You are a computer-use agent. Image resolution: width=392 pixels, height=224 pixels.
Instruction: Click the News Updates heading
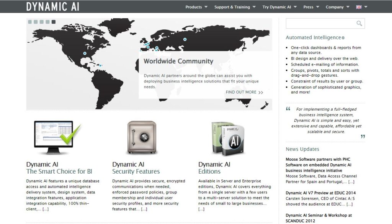(302, 149)
